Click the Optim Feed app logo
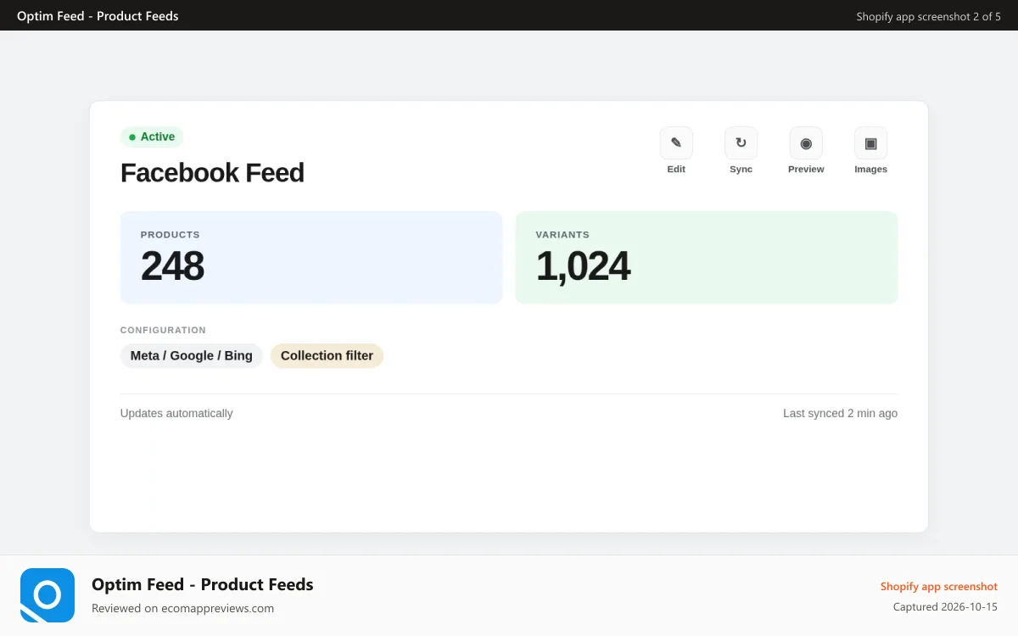Image resolution: width=1018 pixels, height=636 pixels. point(48,595)
